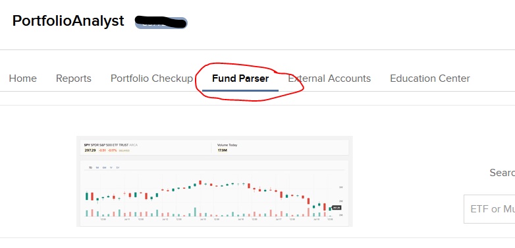Select the Fund Parser tab
515x248 pixels.
coord(240,78)
